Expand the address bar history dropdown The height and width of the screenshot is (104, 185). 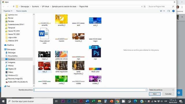(142, 6)
